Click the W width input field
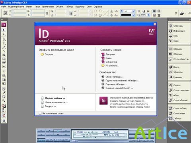 [x=37, y=11]
